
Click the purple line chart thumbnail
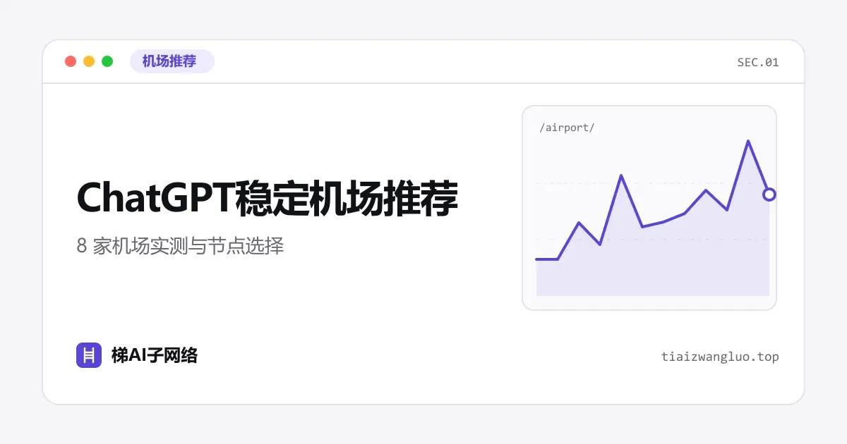649,208
